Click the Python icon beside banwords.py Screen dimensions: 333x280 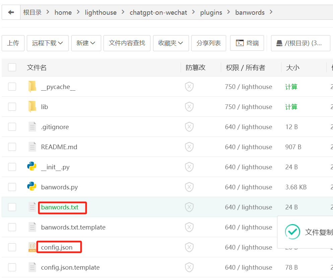pos(32,187)
